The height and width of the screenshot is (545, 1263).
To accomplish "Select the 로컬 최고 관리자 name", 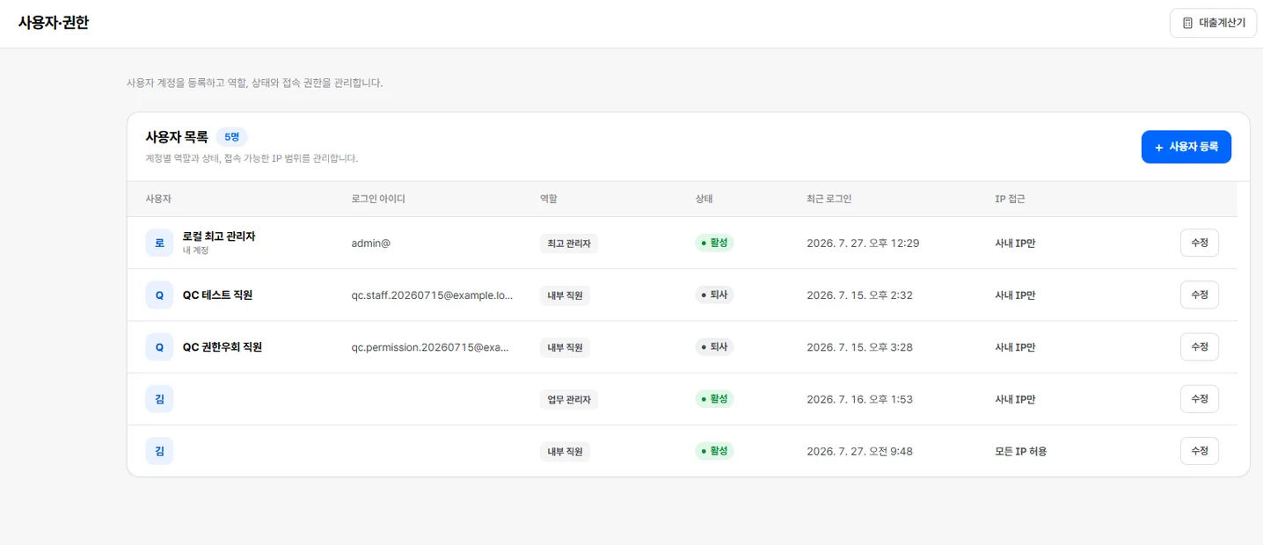I will [x=219, y=236].
